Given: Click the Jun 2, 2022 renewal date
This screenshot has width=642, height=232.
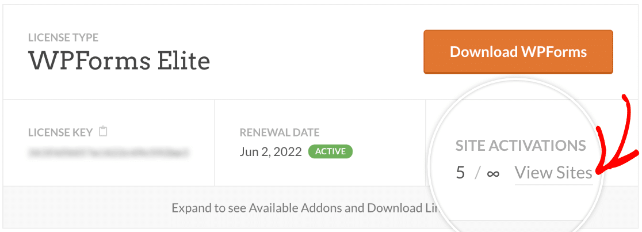Looking at the screenshot, I should 270,151.
